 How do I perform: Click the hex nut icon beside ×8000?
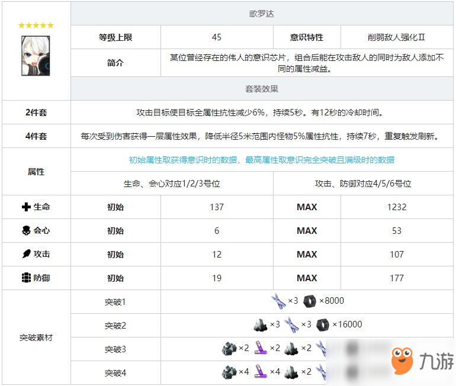pos(309,301)
